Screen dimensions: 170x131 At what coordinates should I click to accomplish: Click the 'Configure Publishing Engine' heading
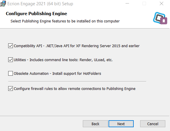[36, 14]
